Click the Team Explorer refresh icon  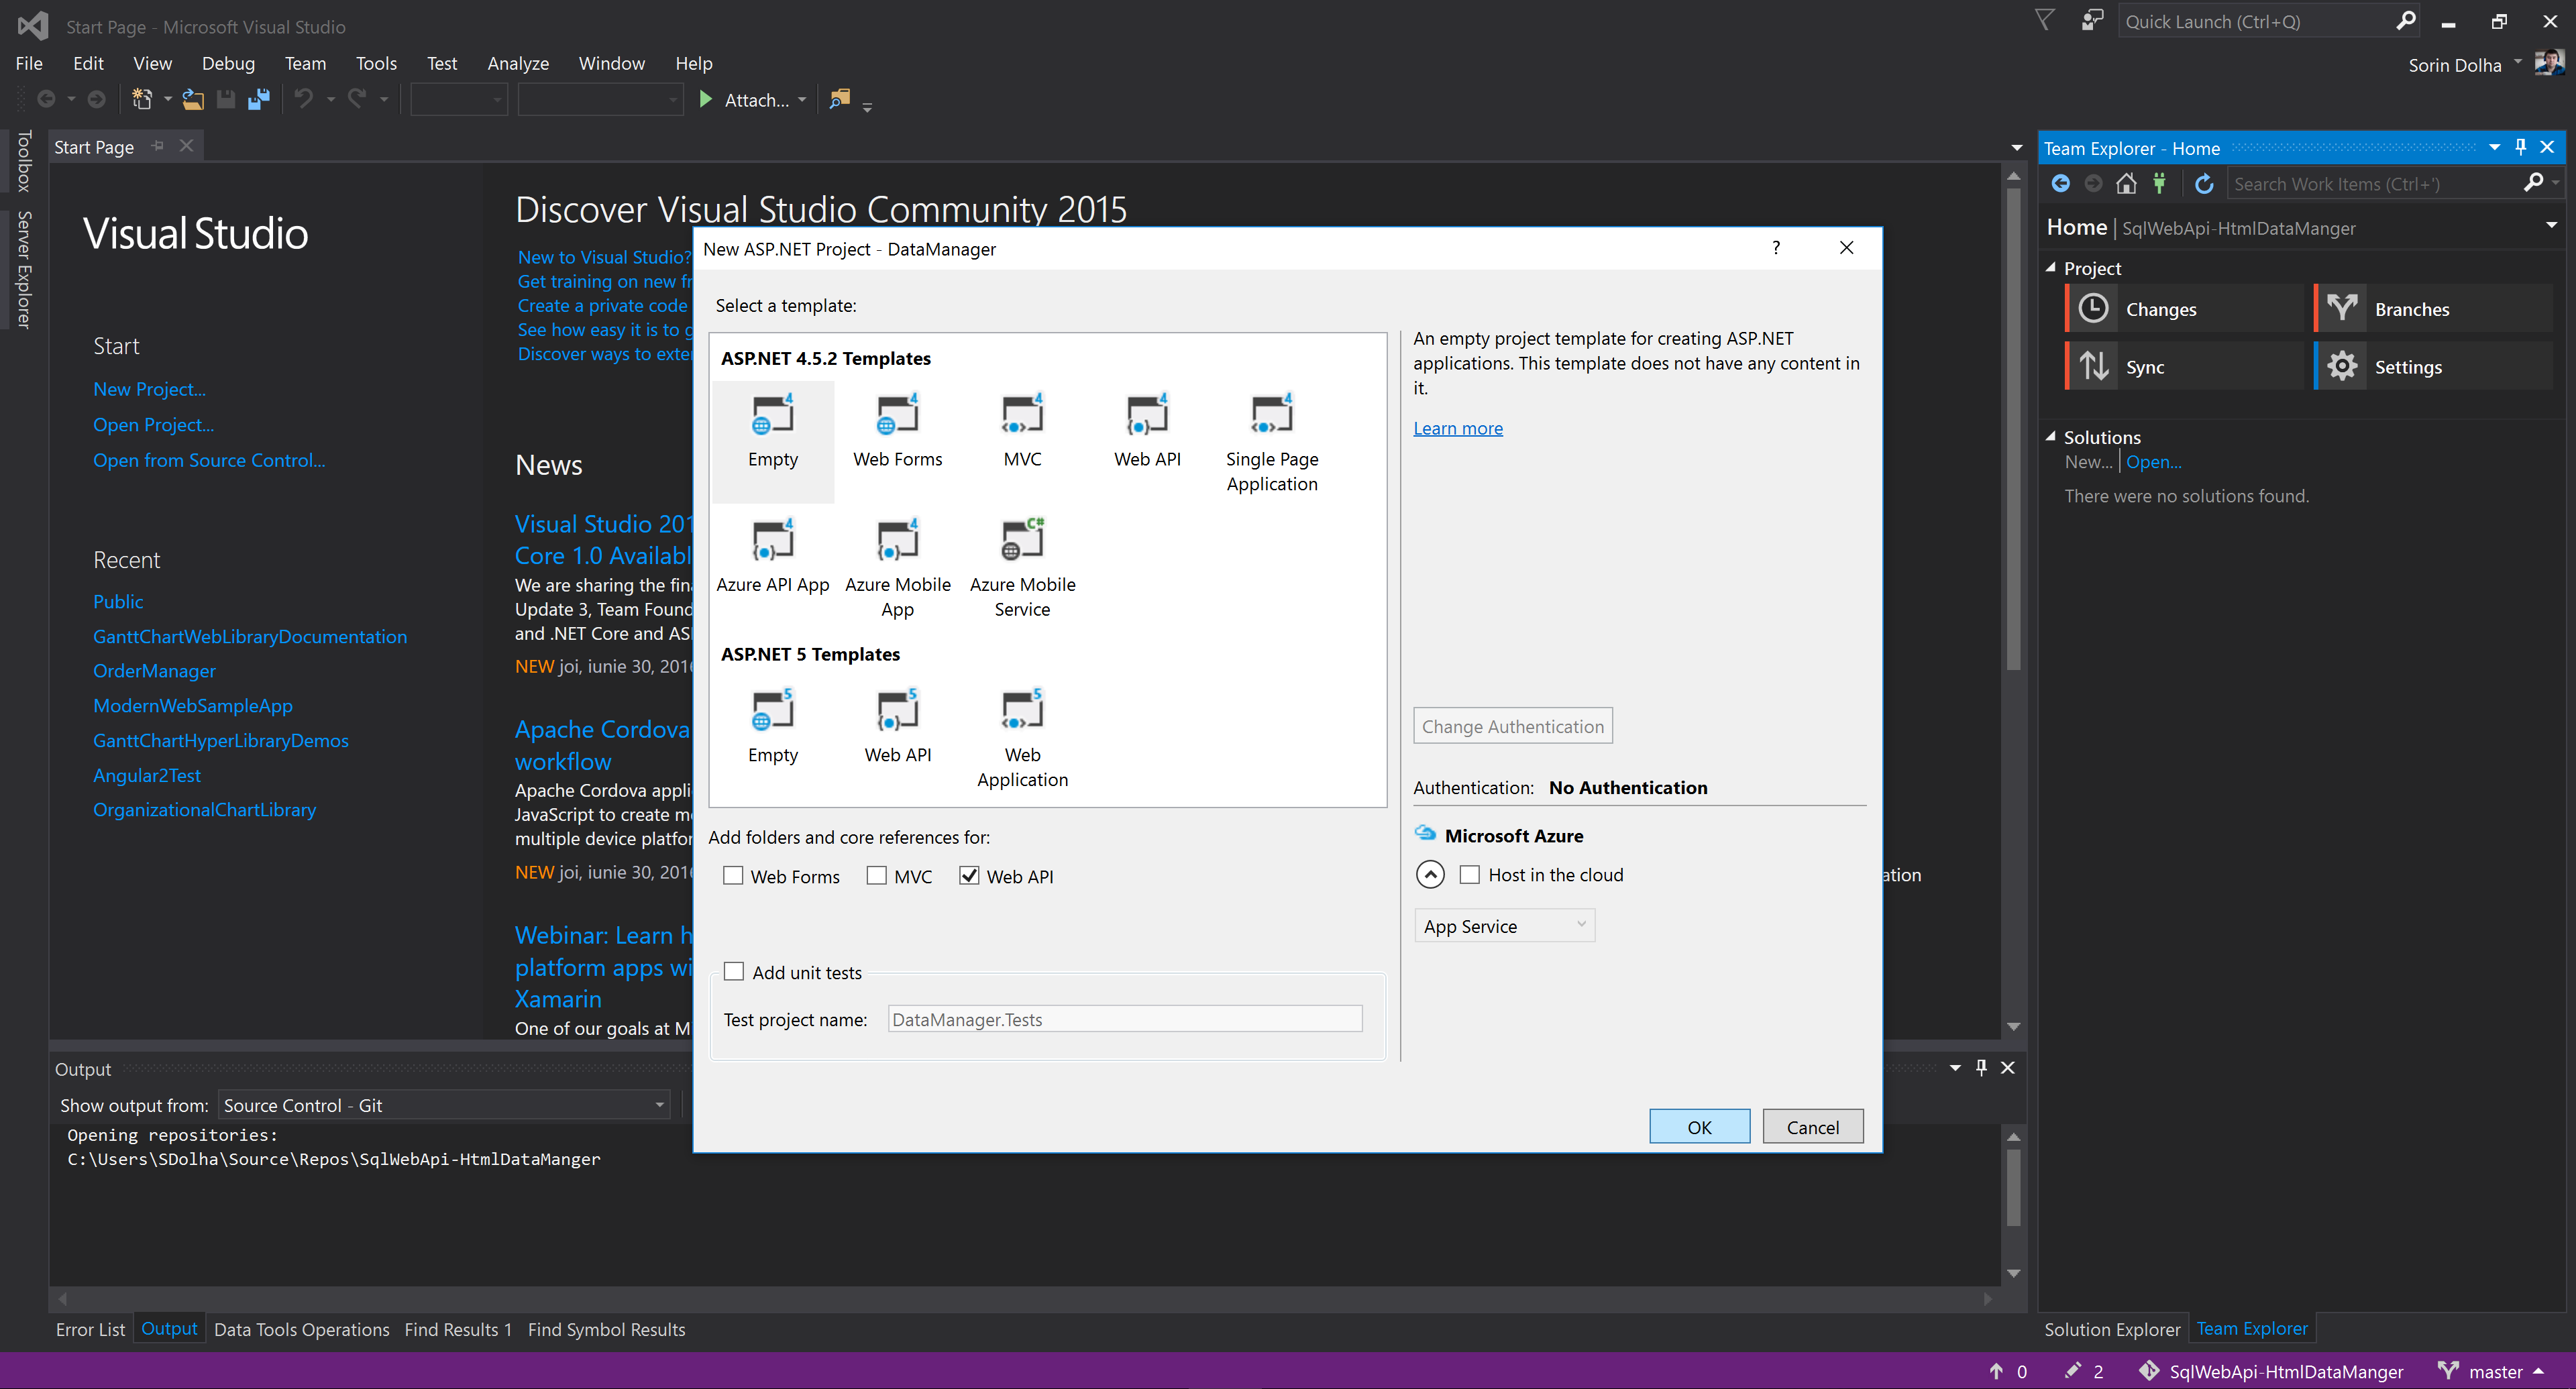(2204, 184)
